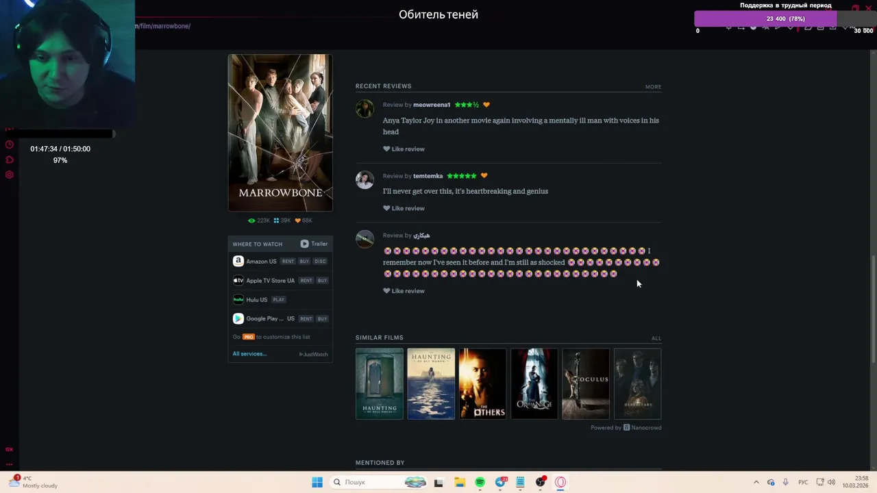Click the microphone tray icon
Screen dimensions: 877x493
tap(785, 482)
